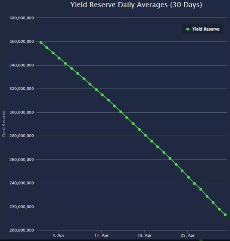The height and width of the screenshot is (241, 230).
Task: Click the 200,000,000 y-axis label
Action: [x=21, y=230]
